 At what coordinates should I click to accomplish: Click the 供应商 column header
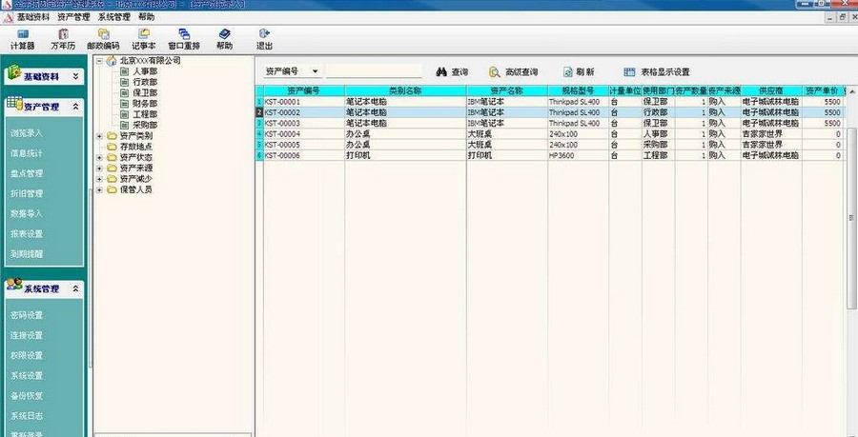[x=771, y=90]
